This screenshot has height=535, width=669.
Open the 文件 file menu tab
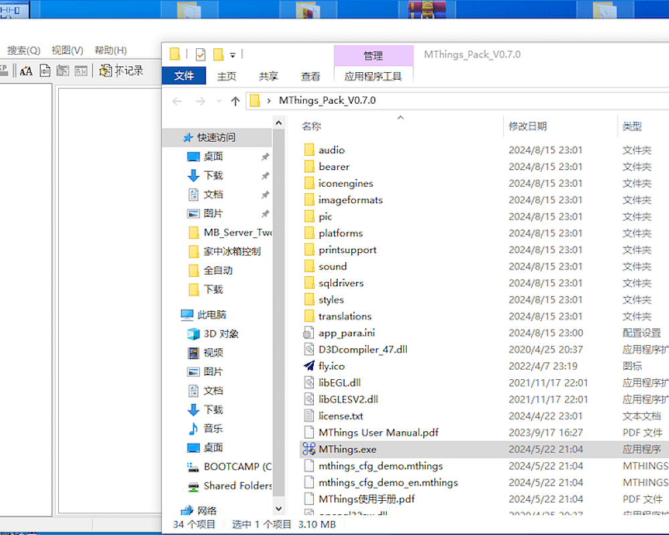tap(184, 76)
